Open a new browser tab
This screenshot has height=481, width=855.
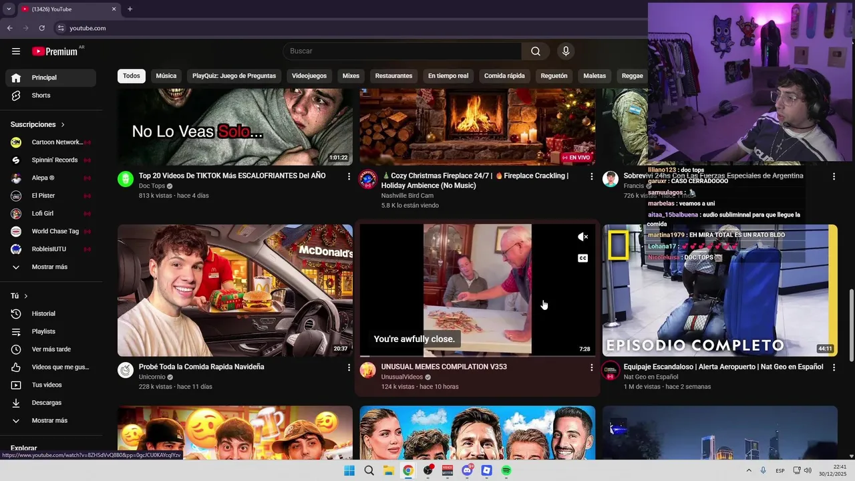pyautogui.click(x=130, y=9)
